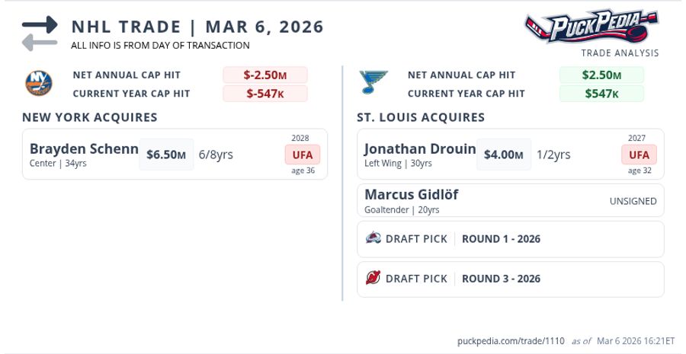
Task: Click Jonathan Drouin's UFA badge
Action: pos(639,155)
